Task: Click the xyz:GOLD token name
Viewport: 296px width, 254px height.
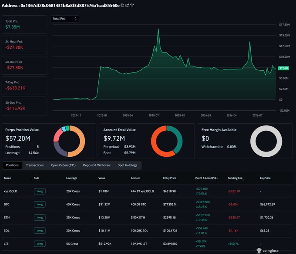Action: (x=10, y=191)
